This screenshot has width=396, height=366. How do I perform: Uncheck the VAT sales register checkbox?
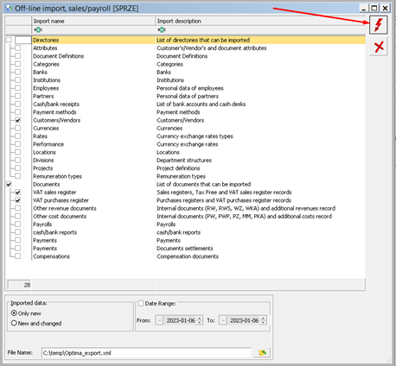[18, 192]
